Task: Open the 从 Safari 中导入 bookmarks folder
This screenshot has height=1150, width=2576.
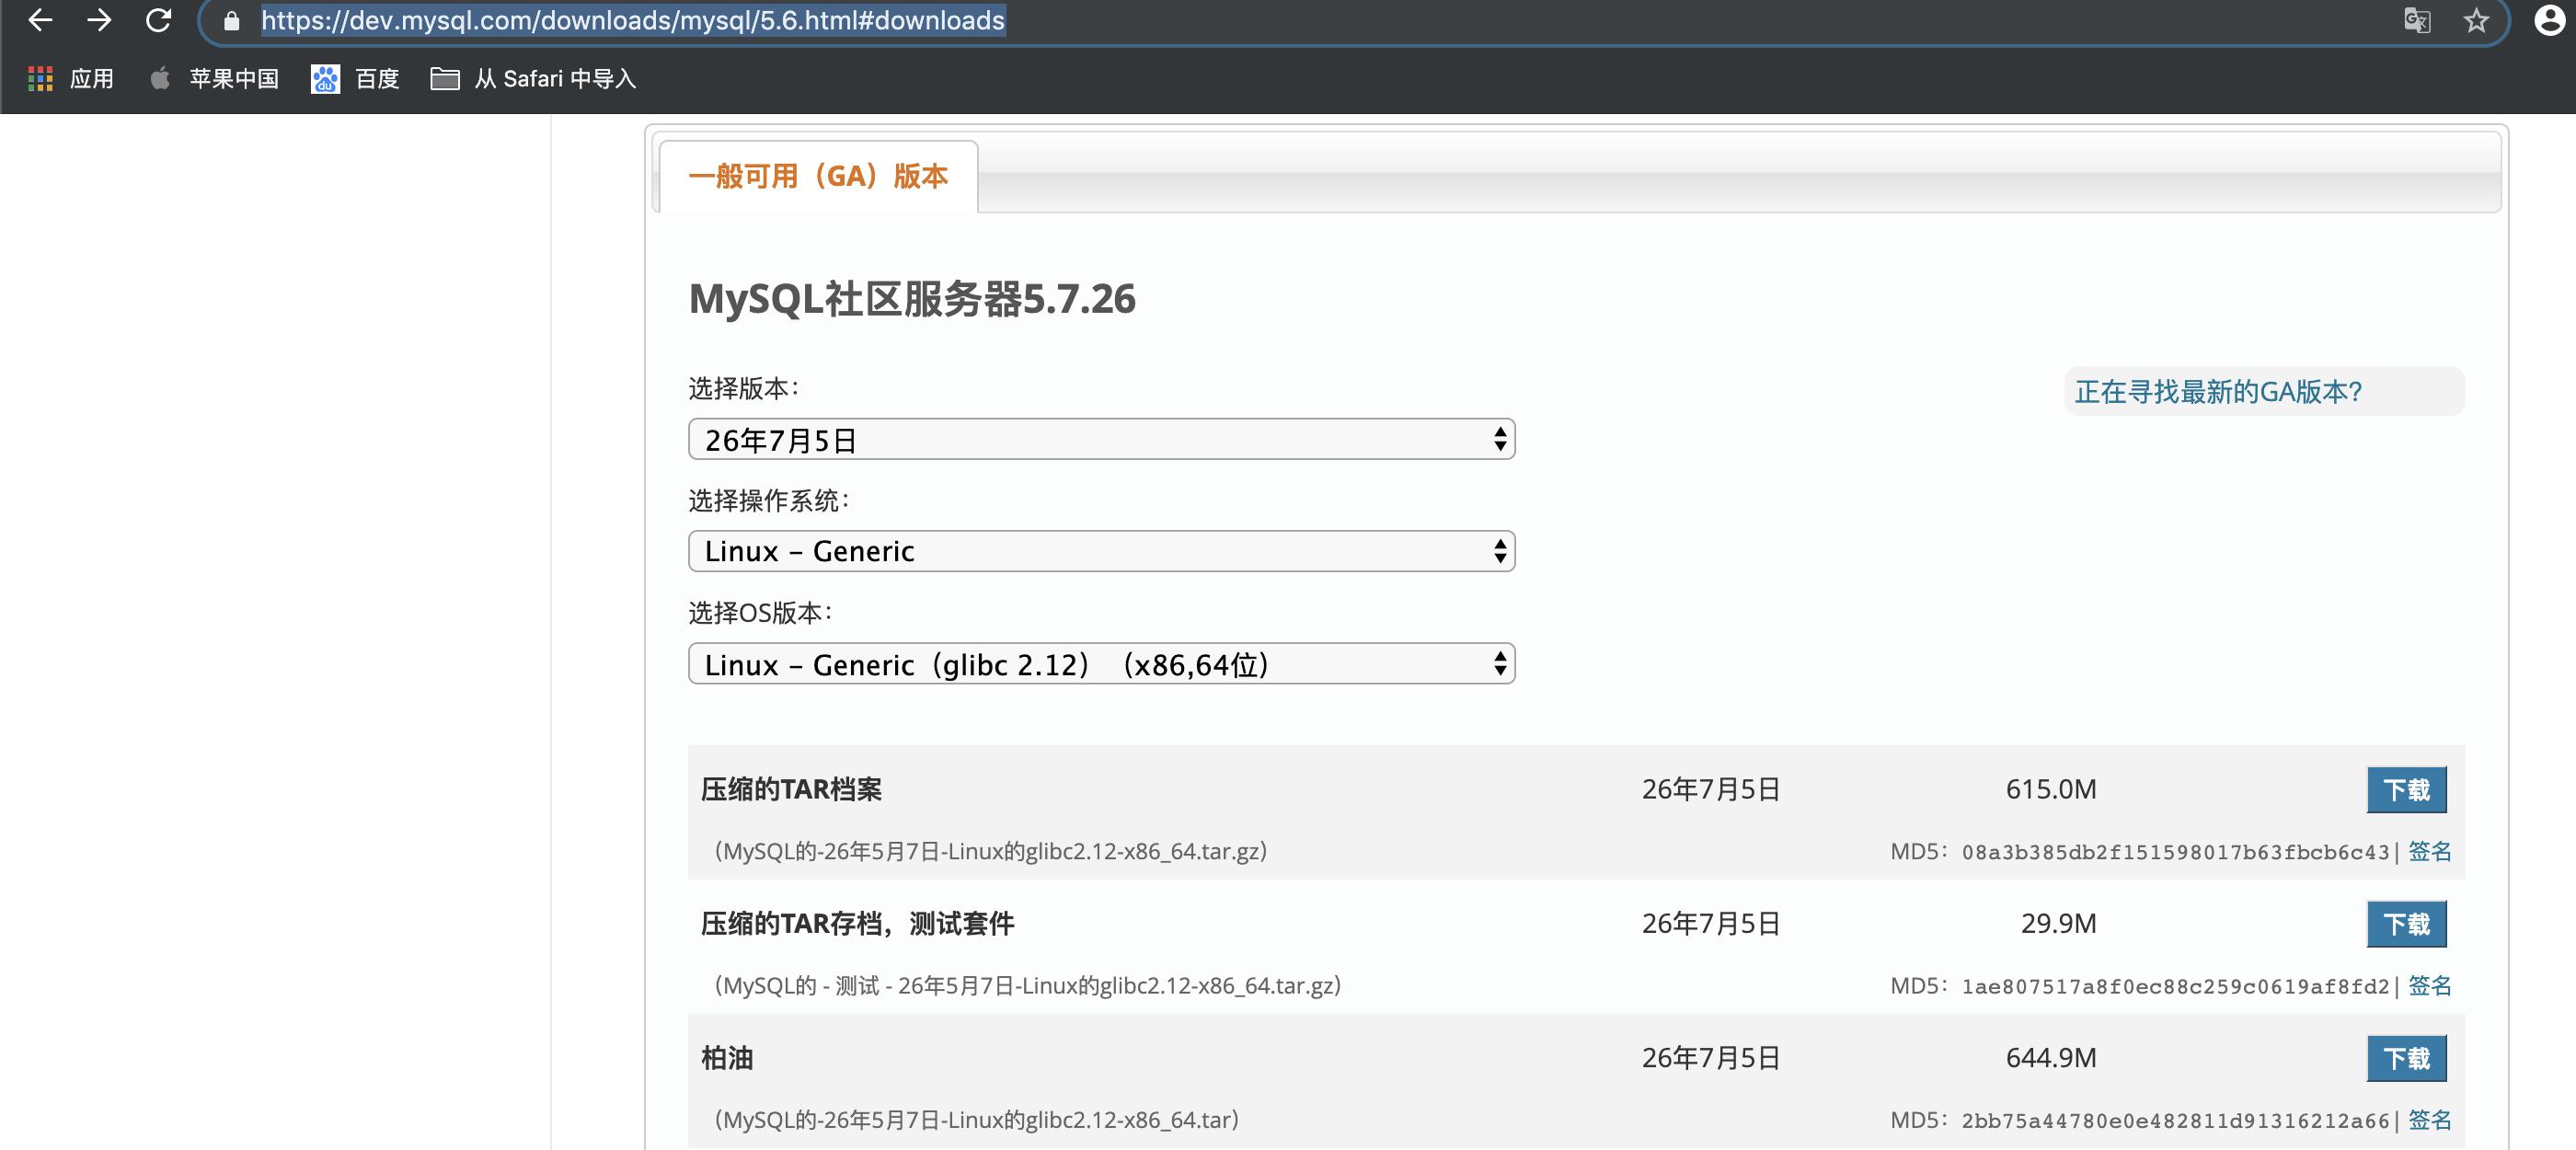Action: tap(533, 79)
